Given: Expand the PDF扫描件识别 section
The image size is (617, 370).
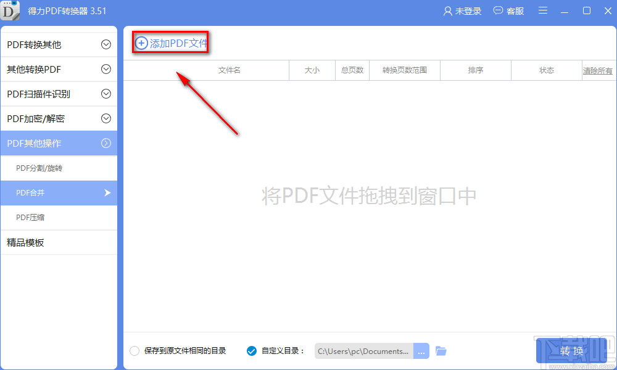Looking at the screenshot, I should [x=59, y=94].
